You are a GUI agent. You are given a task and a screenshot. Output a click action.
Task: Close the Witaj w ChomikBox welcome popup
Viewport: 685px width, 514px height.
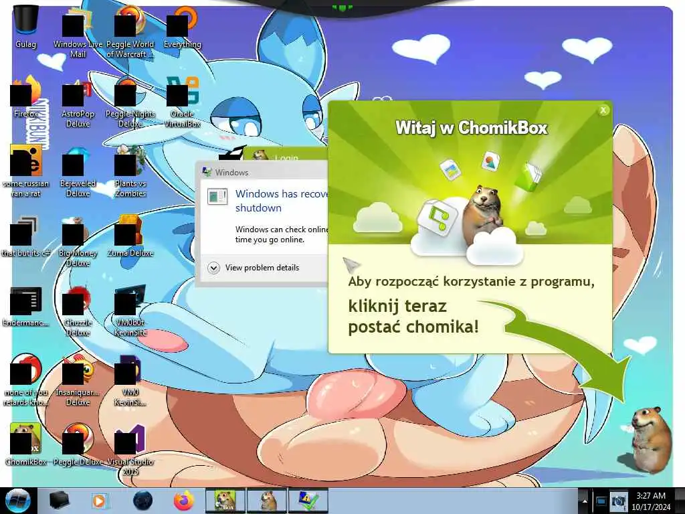coord(603,110)
